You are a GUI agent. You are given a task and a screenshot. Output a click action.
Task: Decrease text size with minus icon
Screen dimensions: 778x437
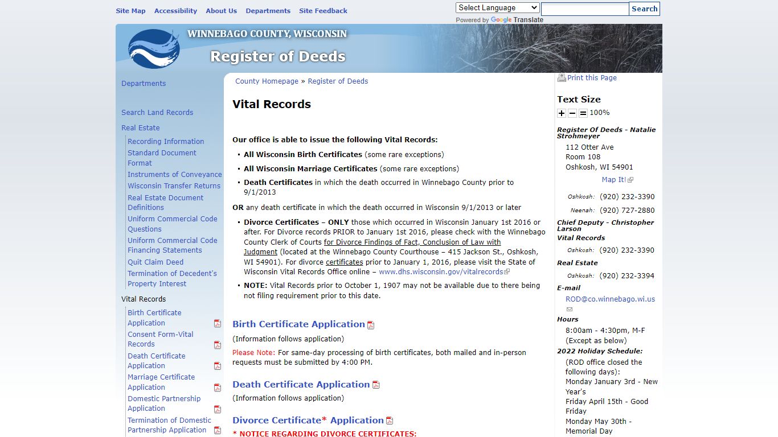[572, 113]
